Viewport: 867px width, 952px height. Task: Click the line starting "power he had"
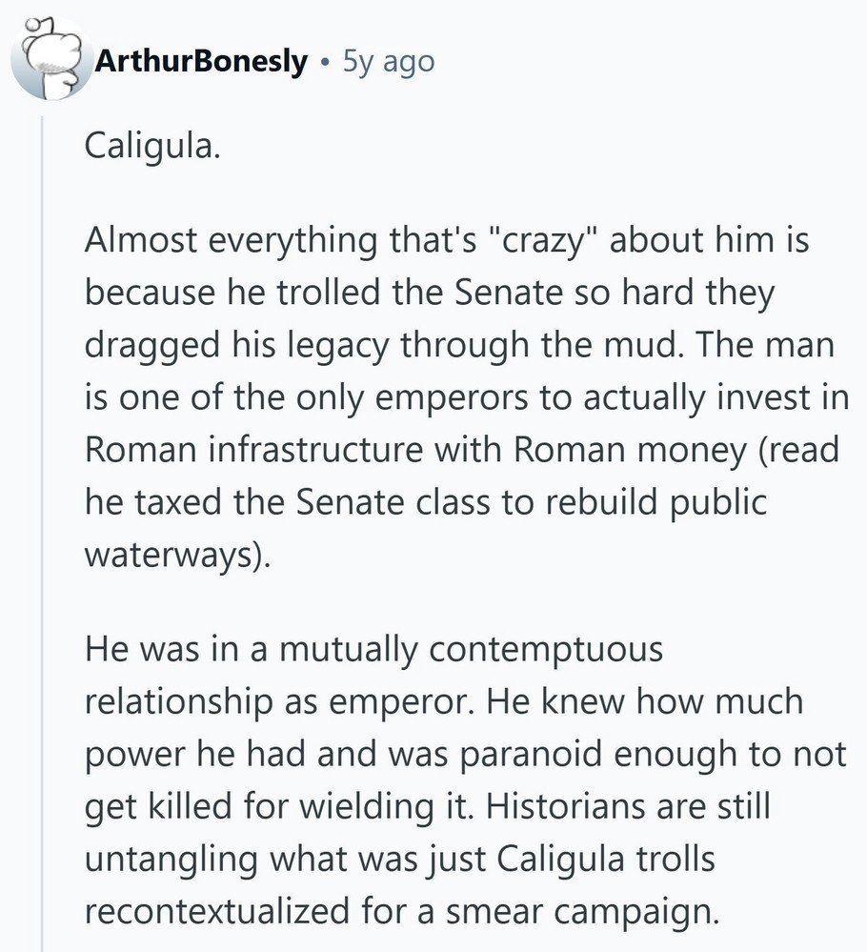coord(465,755)
